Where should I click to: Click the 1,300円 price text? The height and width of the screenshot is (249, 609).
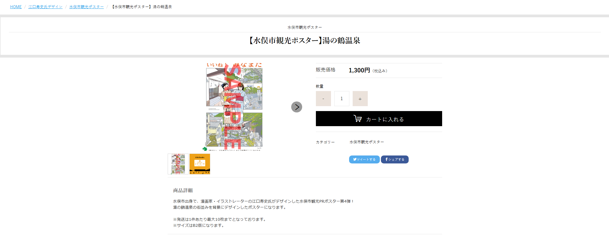click(x=359, y=70)
